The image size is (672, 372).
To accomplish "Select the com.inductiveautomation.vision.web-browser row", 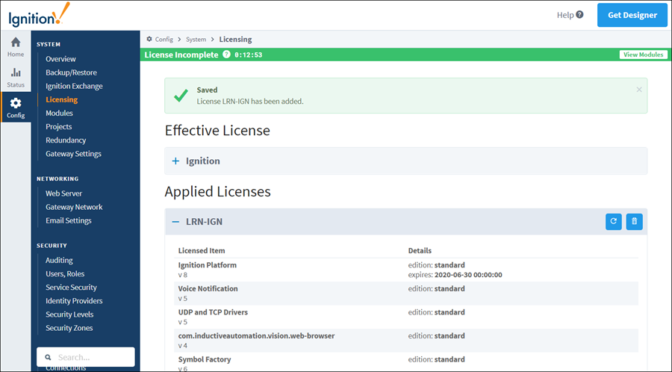I will [x=408, y=341].
